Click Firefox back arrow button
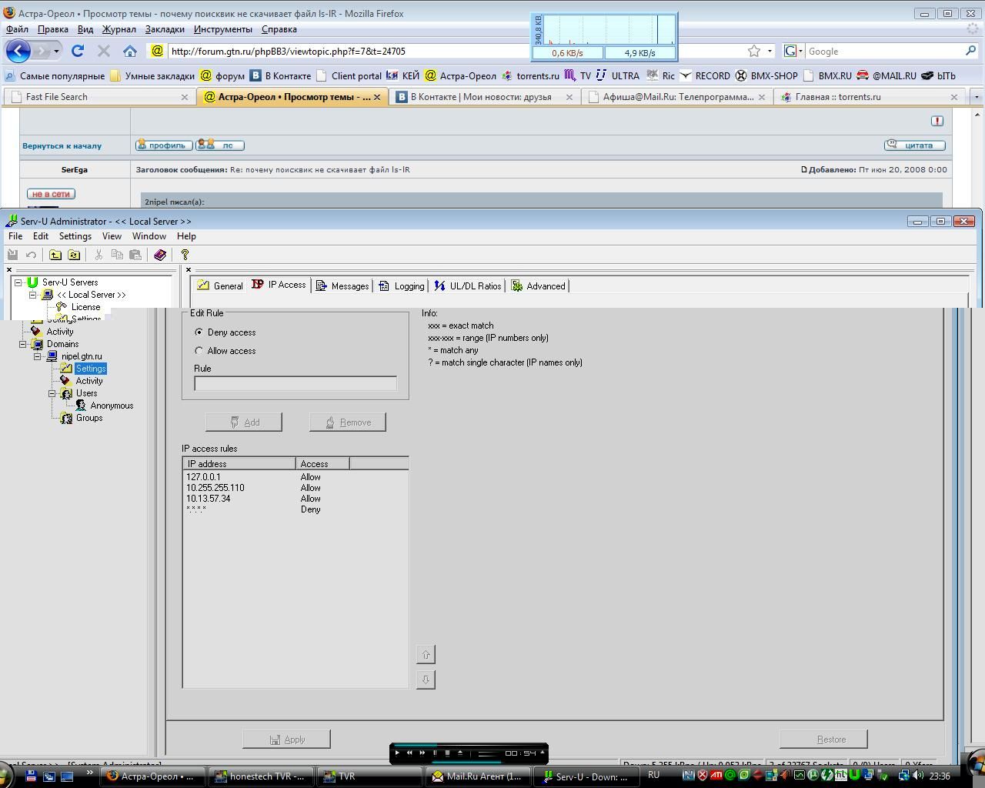 (x=18, y=51)
